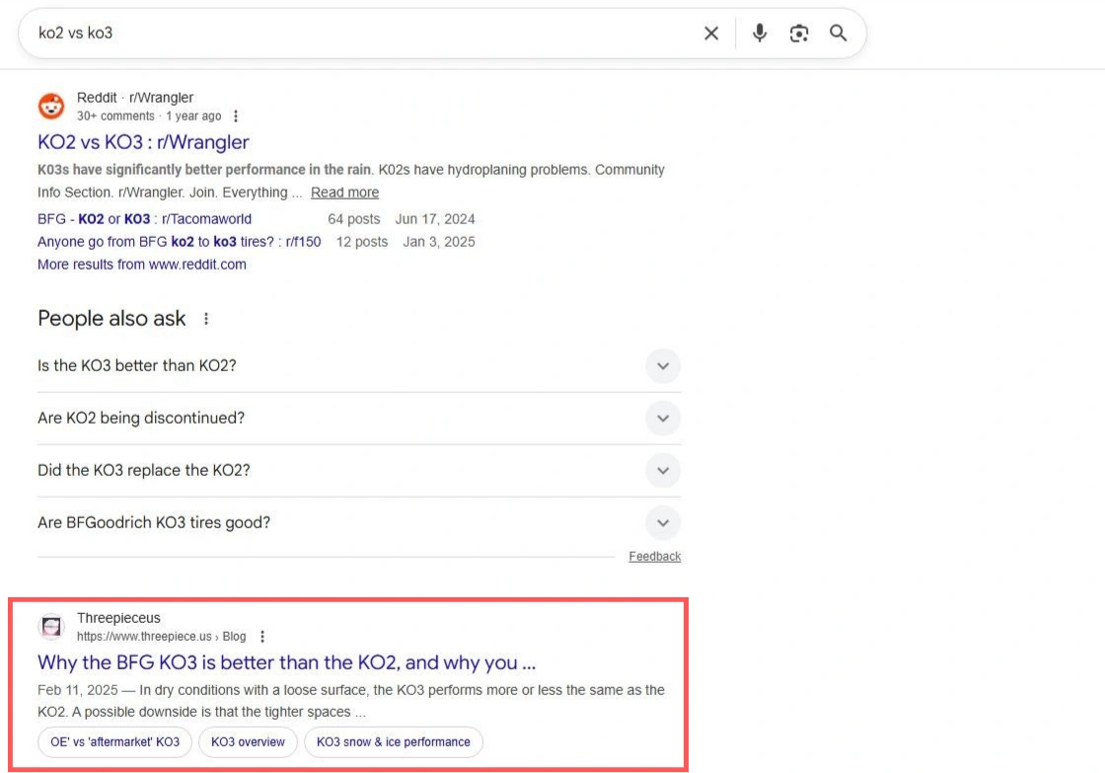Screen dimensions: 1105x773
Task: Click the 'https://www.threepiece.us › Blog' URL
Action: click(162, 636)
